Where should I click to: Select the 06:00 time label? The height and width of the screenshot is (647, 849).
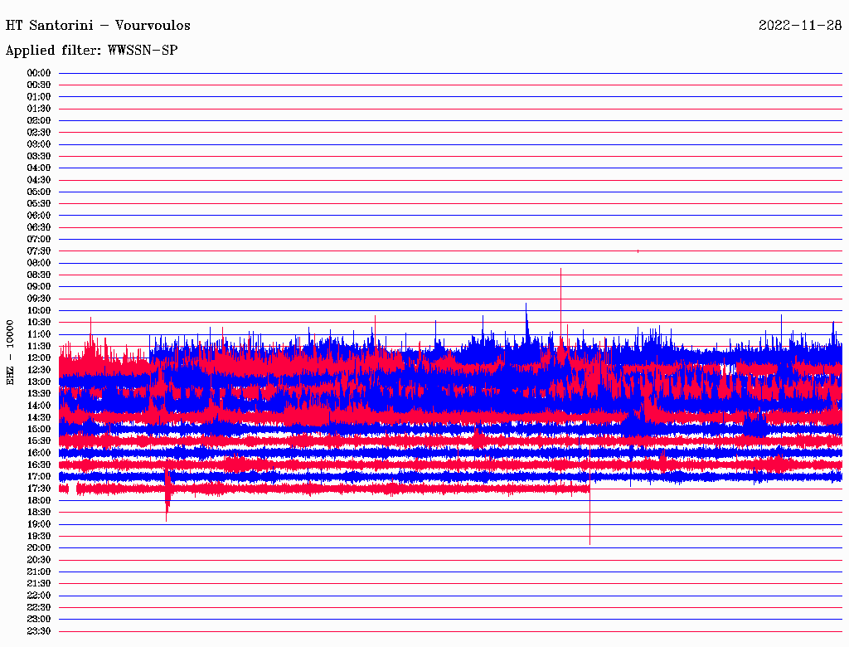[39, 216]
